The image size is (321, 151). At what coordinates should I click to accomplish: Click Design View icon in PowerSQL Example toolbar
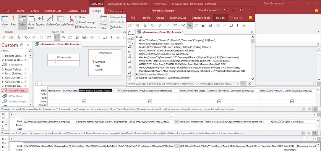[183, 25]
